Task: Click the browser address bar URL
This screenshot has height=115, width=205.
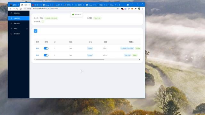Action: point(45,9)
